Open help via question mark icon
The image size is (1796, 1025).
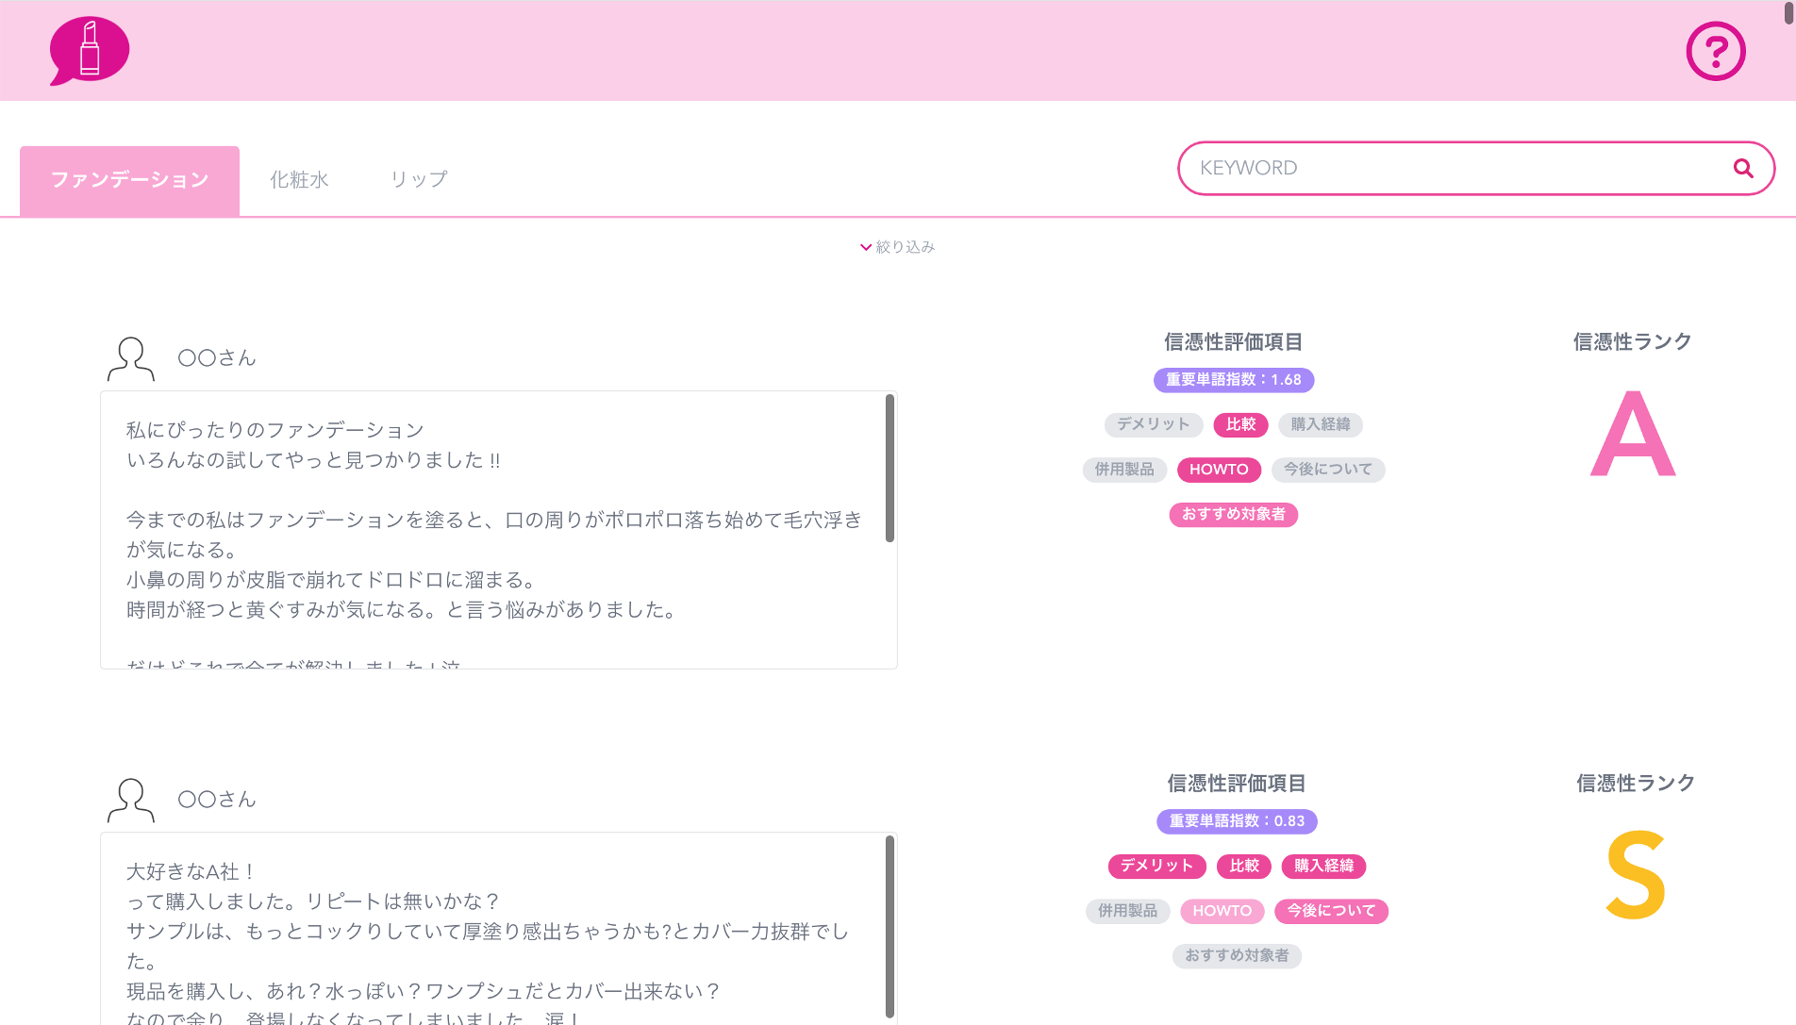1715,51
